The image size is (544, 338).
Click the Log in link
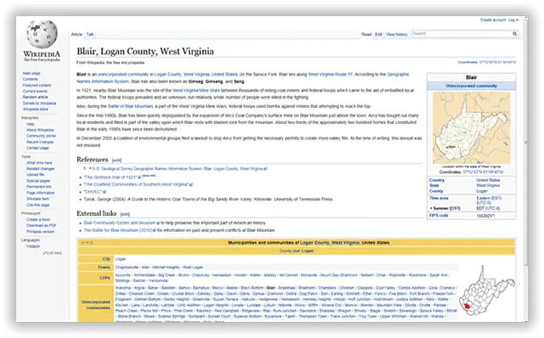click(513, 20)
